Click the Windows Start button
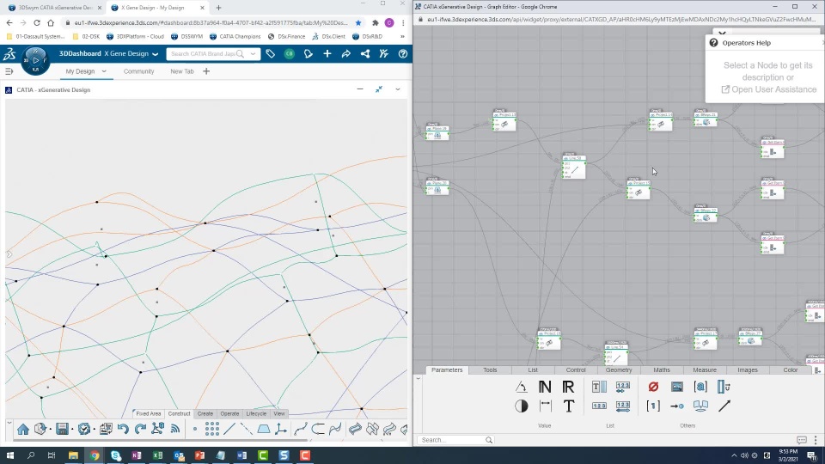825x464 pixels. (10, 455)
